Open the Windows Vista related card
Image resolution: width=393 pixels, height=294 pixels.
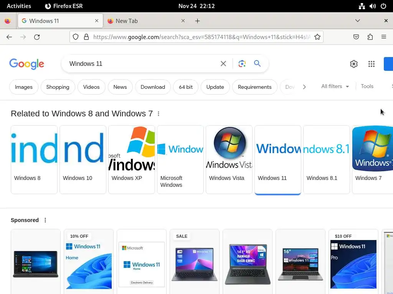click(229, 160)
